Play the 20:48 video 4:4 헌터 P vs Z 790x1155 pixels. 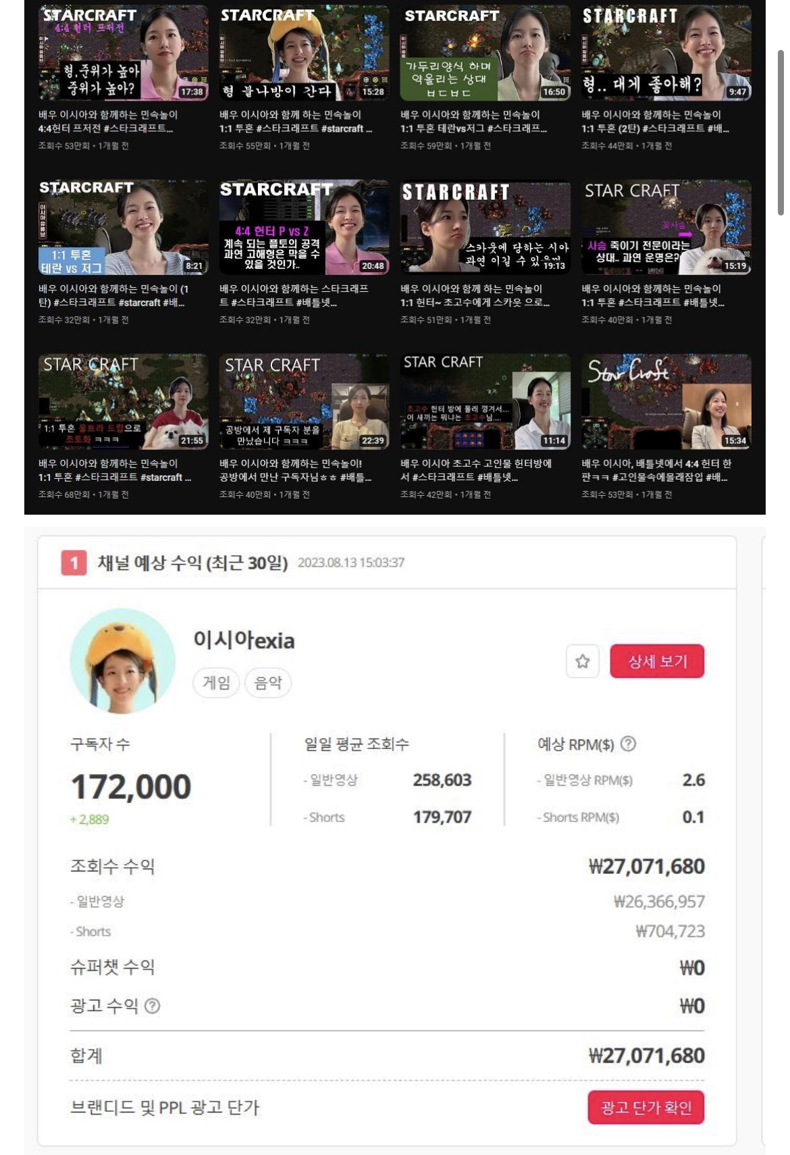tap(303, 227)
